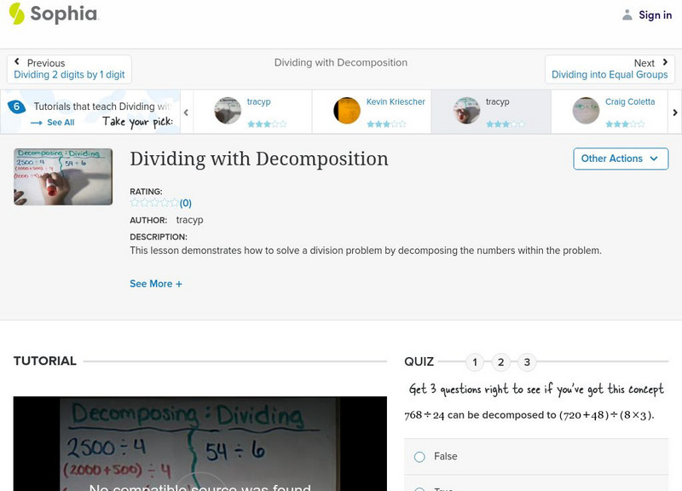Select the False radio button
The width and height of the screenshot is (682, 491).
click(419, 457)
